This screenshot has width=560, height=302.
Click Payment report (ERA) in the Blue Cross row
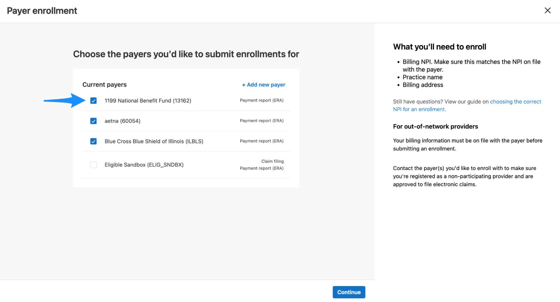(261, 141)
